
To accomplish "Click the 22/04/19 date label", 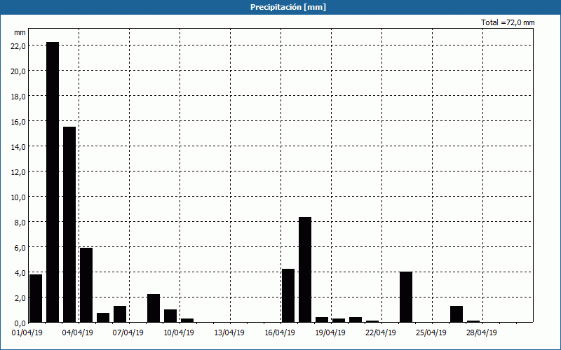I will (x=381, y=333).
